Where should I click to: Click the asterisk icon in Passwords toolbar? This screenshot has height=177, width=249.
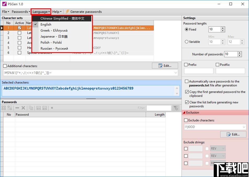(x=52, y=108)
